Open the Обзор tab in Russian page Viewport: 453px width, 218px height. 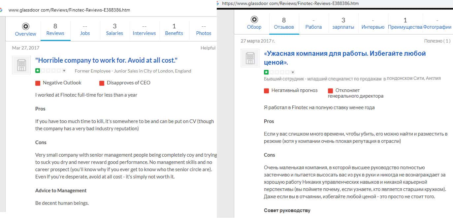coord(254,23)
